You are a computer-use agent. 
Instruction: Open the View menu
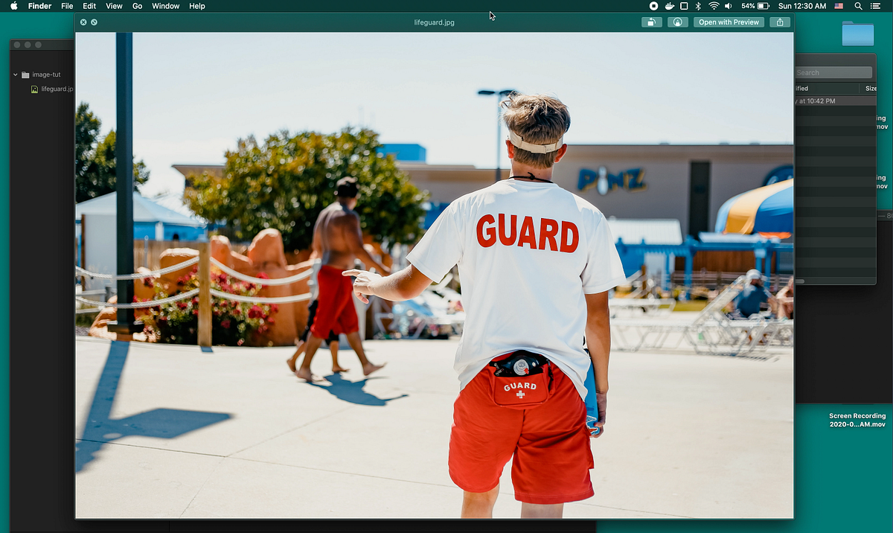coord(113,6)
